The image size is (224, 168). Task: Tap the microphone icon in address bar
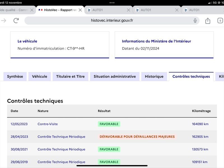pos(195,20)
